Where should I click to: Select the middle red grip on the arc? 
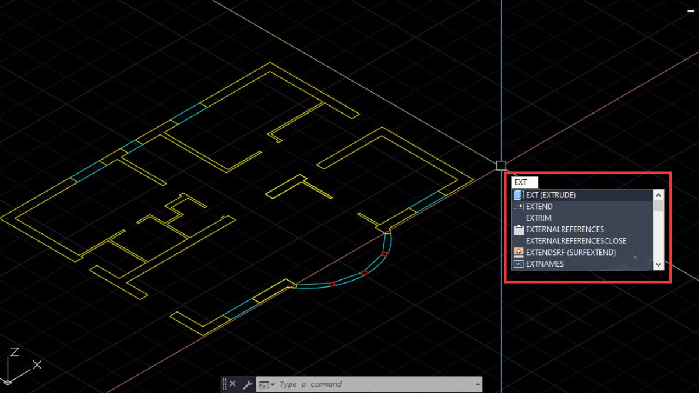365,272
